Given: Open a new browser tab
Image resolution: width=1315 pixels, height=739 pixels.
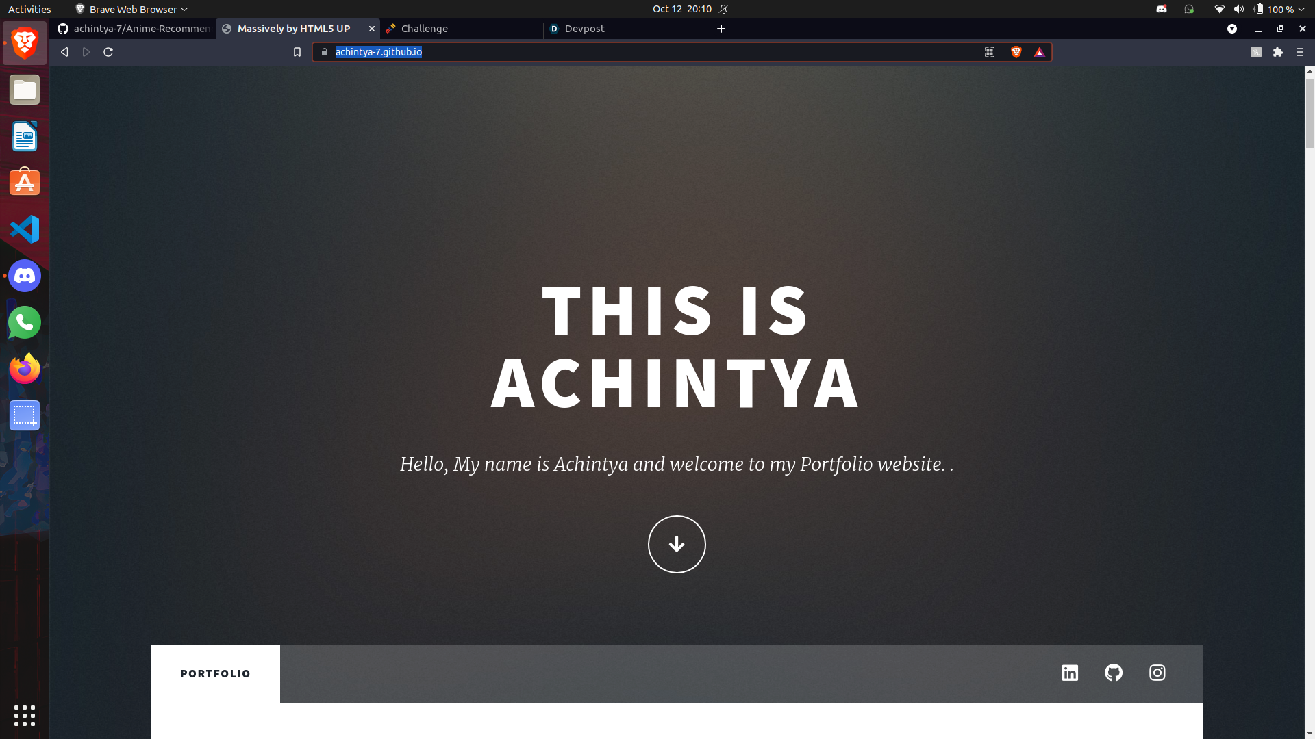Looking at the screenshot, I should coord(721,29).
